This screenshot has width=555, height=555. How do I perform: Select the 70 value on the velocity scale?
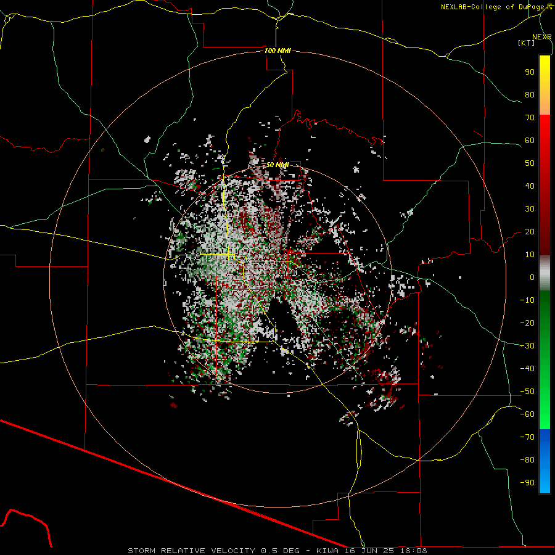click(x=530, y=118)
